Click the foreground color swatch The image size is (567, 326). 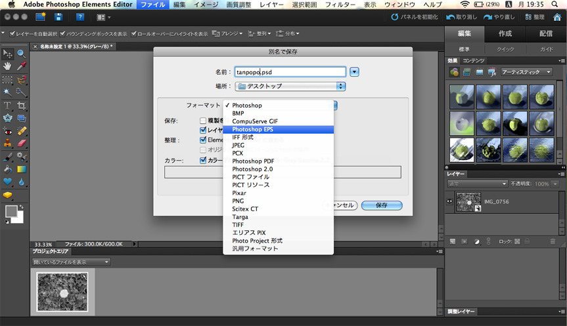tap(11, 211)
